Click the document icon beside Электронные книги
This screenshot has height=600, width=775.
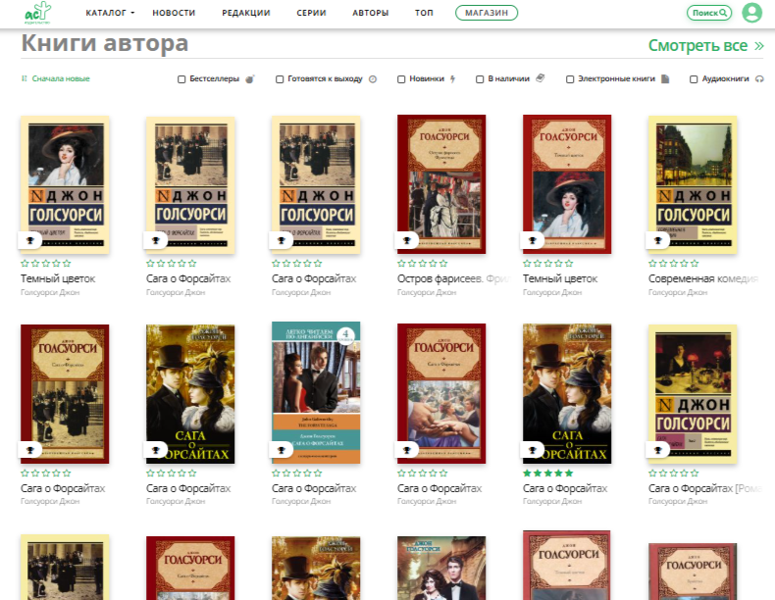pyautogui.click(x=665, y=78)
